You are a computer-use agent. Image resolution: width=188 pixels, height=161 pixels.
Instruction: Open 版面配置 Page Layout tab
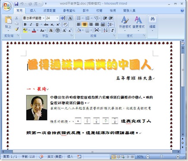pos(49,10)
